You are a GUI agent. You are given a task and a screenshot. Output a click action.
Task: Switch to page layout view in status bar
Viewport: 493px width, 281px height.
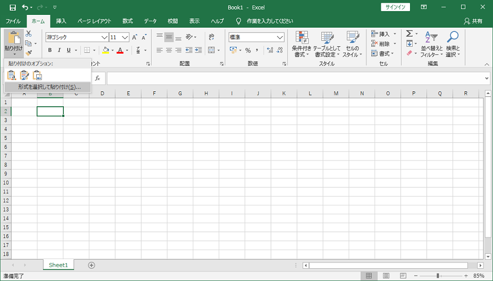386,276
